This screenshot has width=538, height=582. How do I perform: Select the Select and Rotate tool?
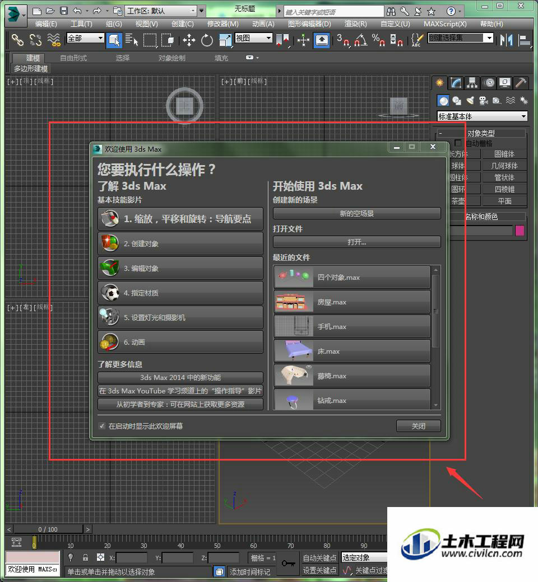207,40
